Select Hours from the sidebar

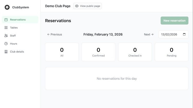click(x=13, y=44)
